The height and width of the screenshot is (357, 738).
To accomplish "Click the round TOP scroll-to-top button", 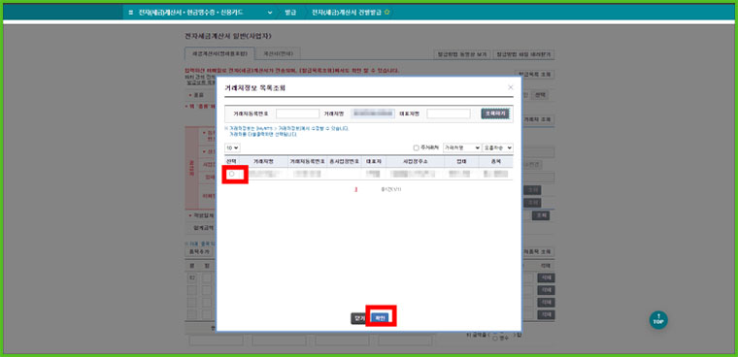I will tap(658, 319).
